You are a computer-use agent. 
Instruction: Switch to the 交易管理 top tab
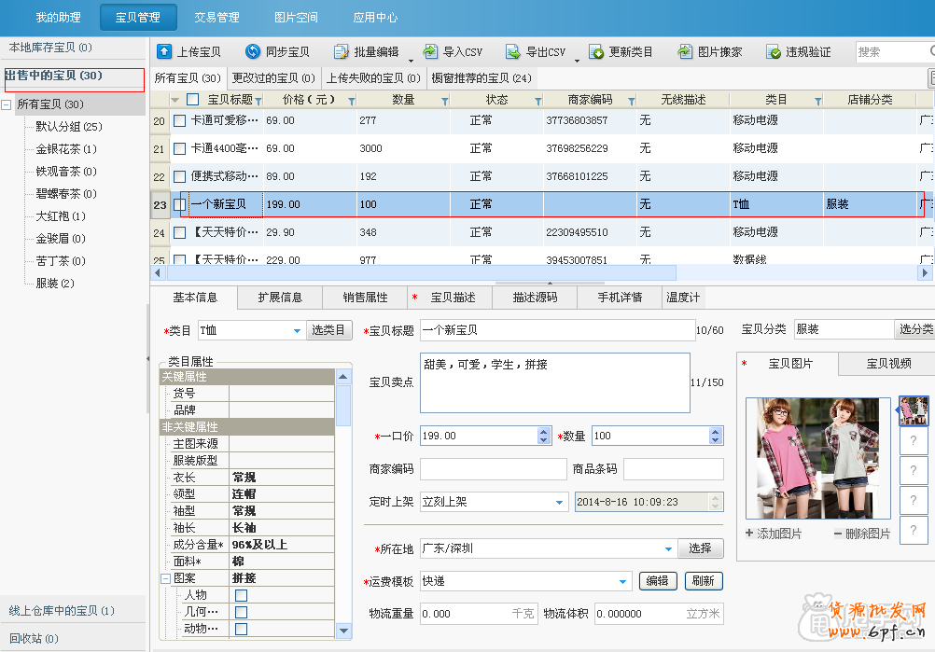(x=216, y=18)
